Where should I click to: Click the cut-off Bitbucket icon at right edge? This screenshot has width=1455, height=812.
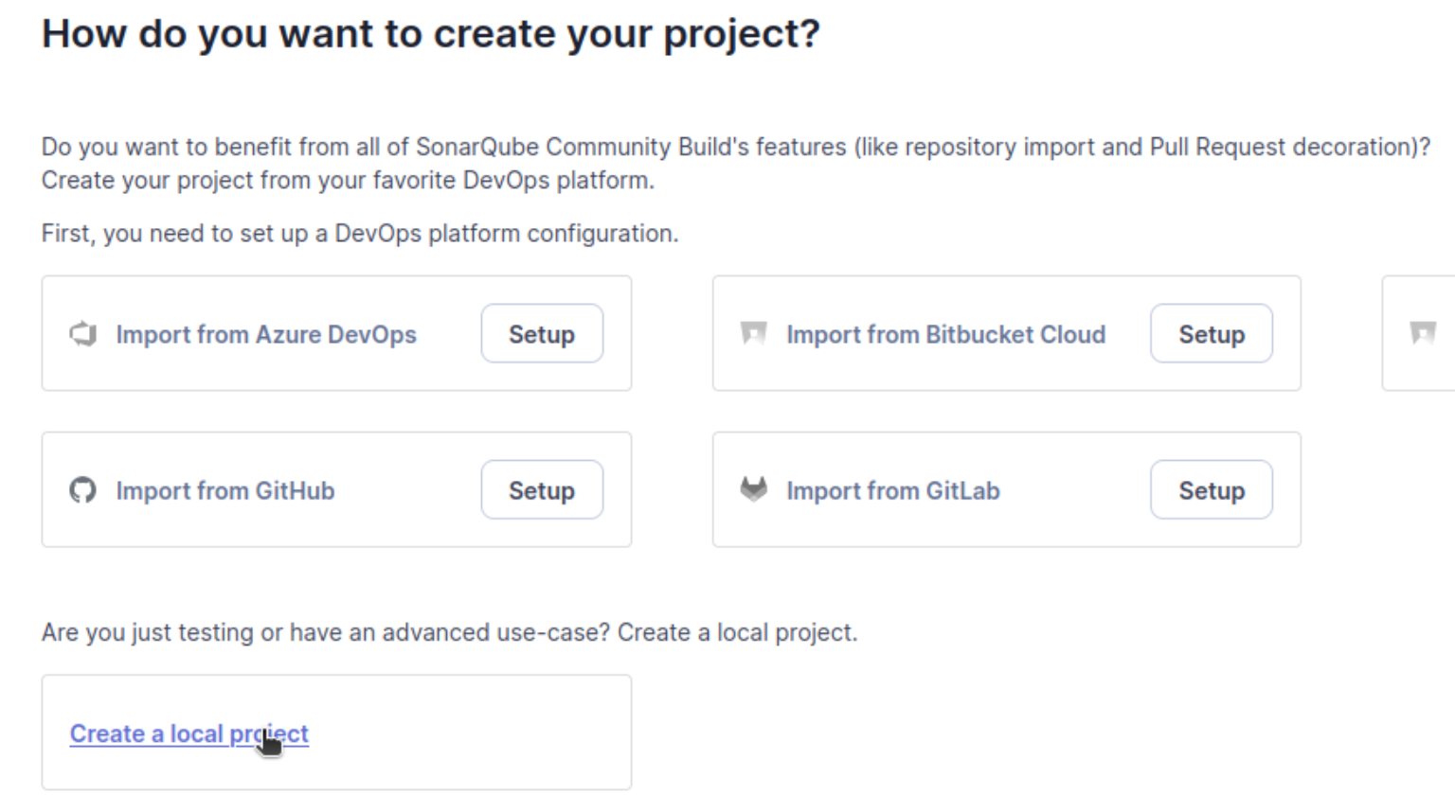pyautogui.click(x=1423, y=334)
